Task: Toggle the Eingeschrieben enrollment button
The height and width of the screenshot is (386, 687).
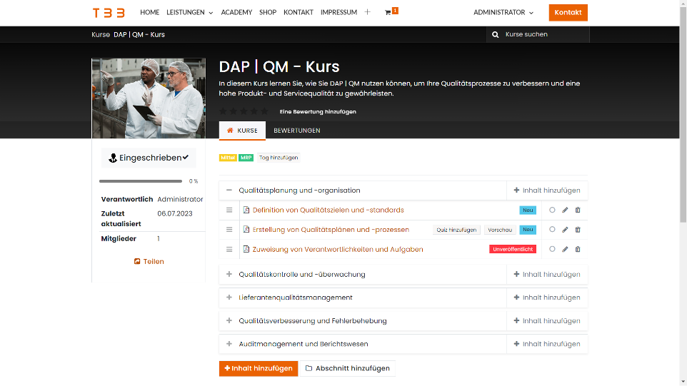Action: tap(149, 158)
